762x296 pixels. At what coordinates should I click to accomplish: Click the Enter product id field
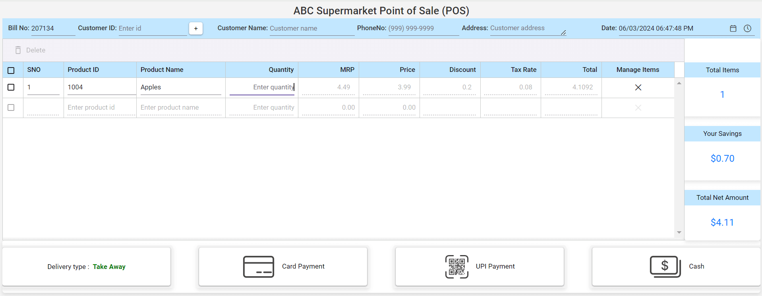pos(101,108)
